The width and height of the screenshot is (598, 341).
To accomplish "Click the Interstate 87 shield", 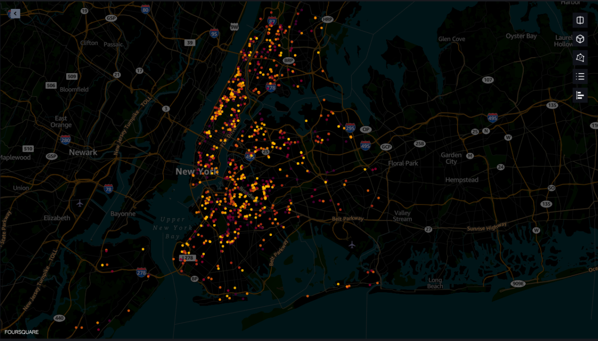I will pyautogui.click(x=272, y=21).
